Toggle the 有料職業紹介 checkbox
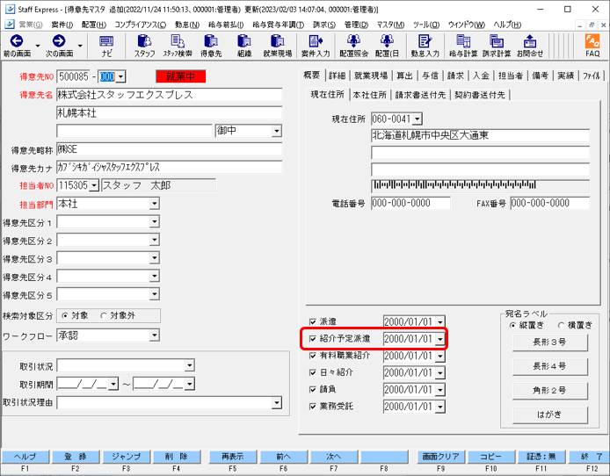610x476 pixels. tap(312, 356)
